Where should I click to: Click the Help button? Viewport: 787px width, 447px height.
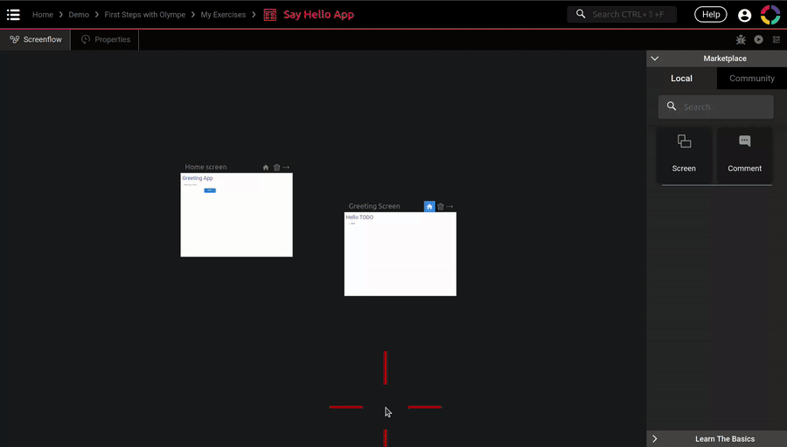[710, 15]
